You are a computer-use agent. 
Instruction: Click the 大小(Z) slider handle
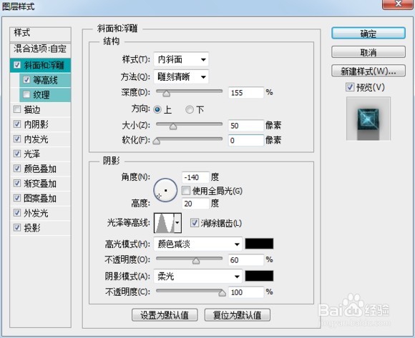click(173, 126)
